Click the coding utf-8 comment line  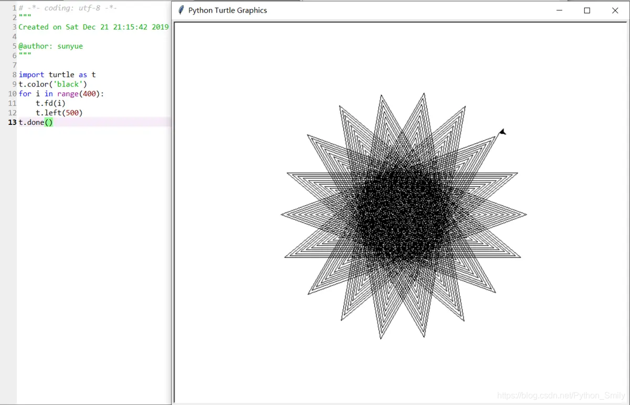[68, 8]
